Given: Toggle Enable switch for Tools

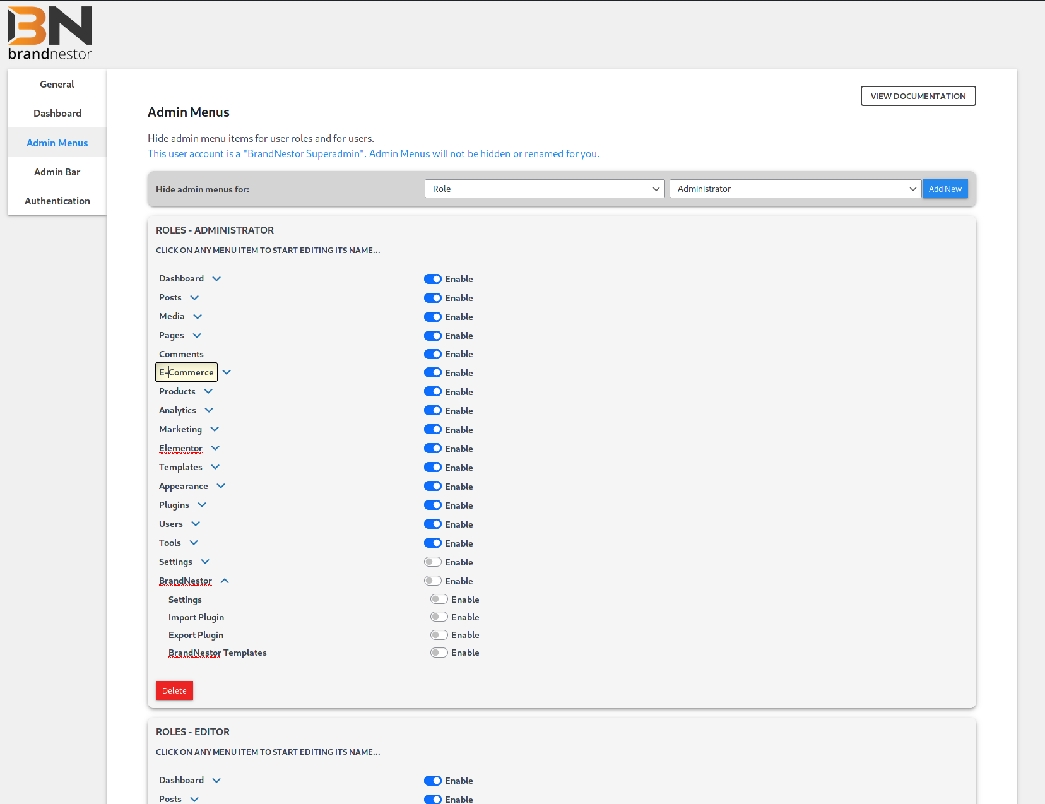Looking at the screenshot, I should (433, 543).
